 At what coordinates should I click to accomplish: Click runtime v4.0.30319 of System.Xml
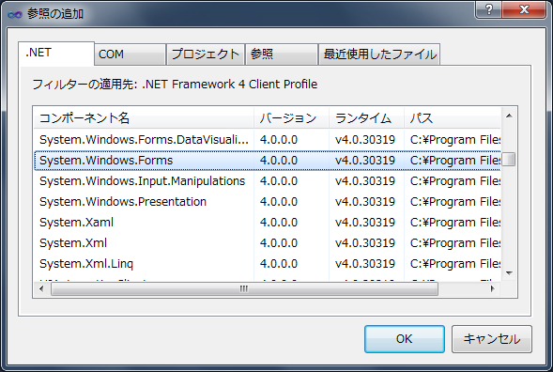point(365,243)
